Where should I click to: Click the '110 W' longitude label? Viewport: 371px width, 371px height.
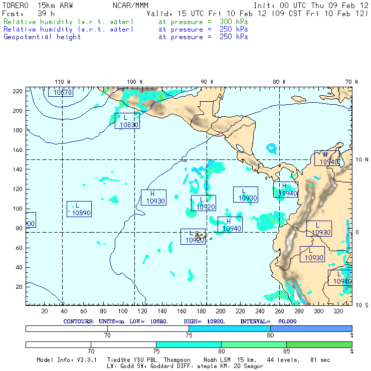[x=63, y=82]
